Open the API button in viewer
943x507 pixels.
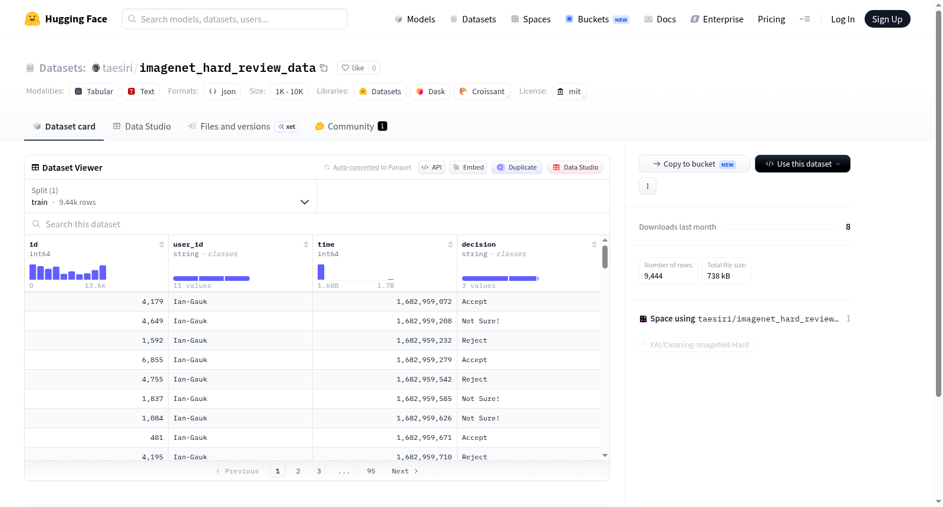[431, 167]
